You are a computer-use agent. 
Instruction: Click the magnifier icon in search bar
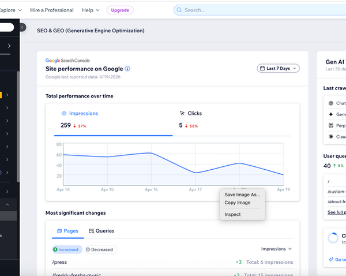coord(179,10)
